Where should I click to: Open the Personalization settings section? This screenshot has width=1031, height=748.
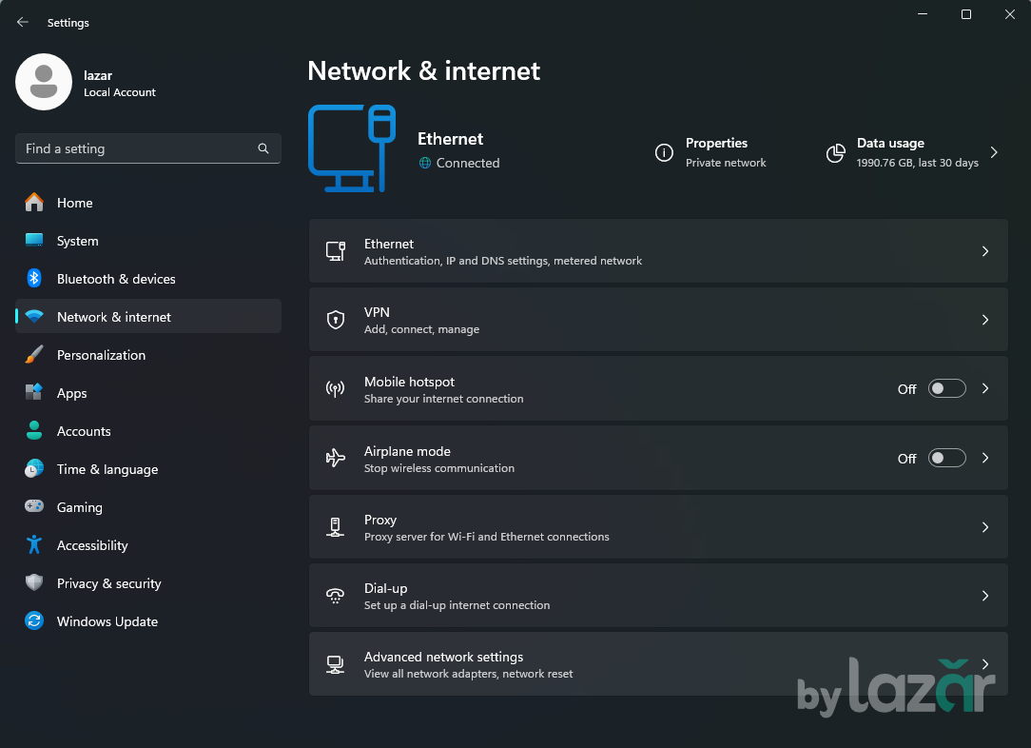point(101,355)
